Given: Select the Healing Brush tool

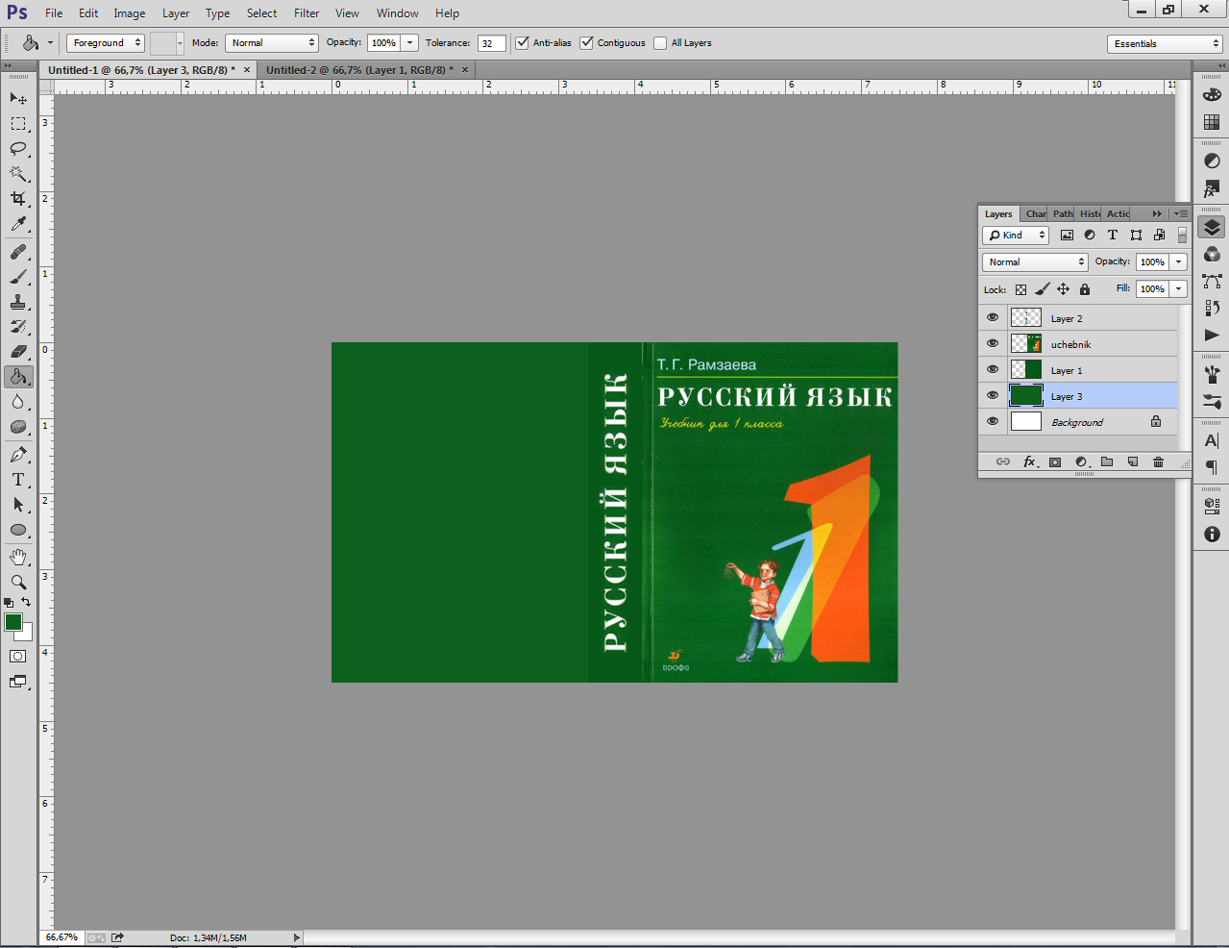Looking at the screenshot, I should click(18, 252).
